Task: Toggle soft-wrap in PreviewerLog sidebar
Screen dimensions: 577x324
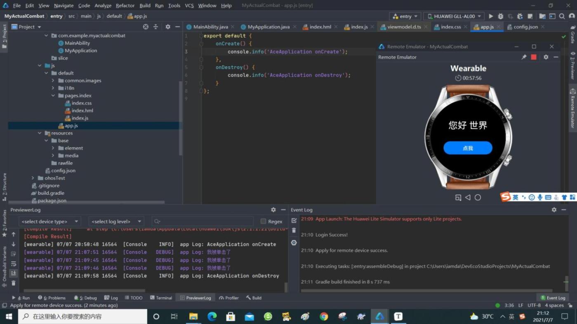Action: pos(13,263)
